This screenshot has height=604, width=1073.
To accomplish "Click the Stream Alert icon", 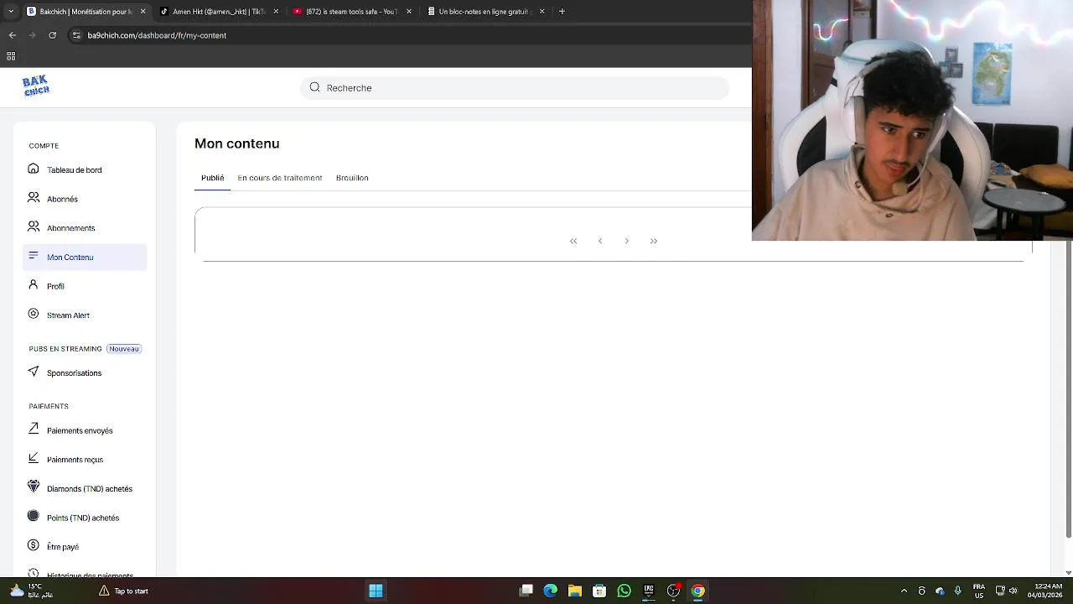I will (34, 314).
